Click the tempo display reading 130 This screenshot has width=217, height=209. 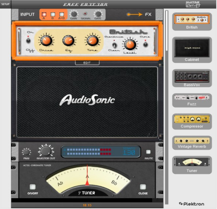[x=129, y=152]
